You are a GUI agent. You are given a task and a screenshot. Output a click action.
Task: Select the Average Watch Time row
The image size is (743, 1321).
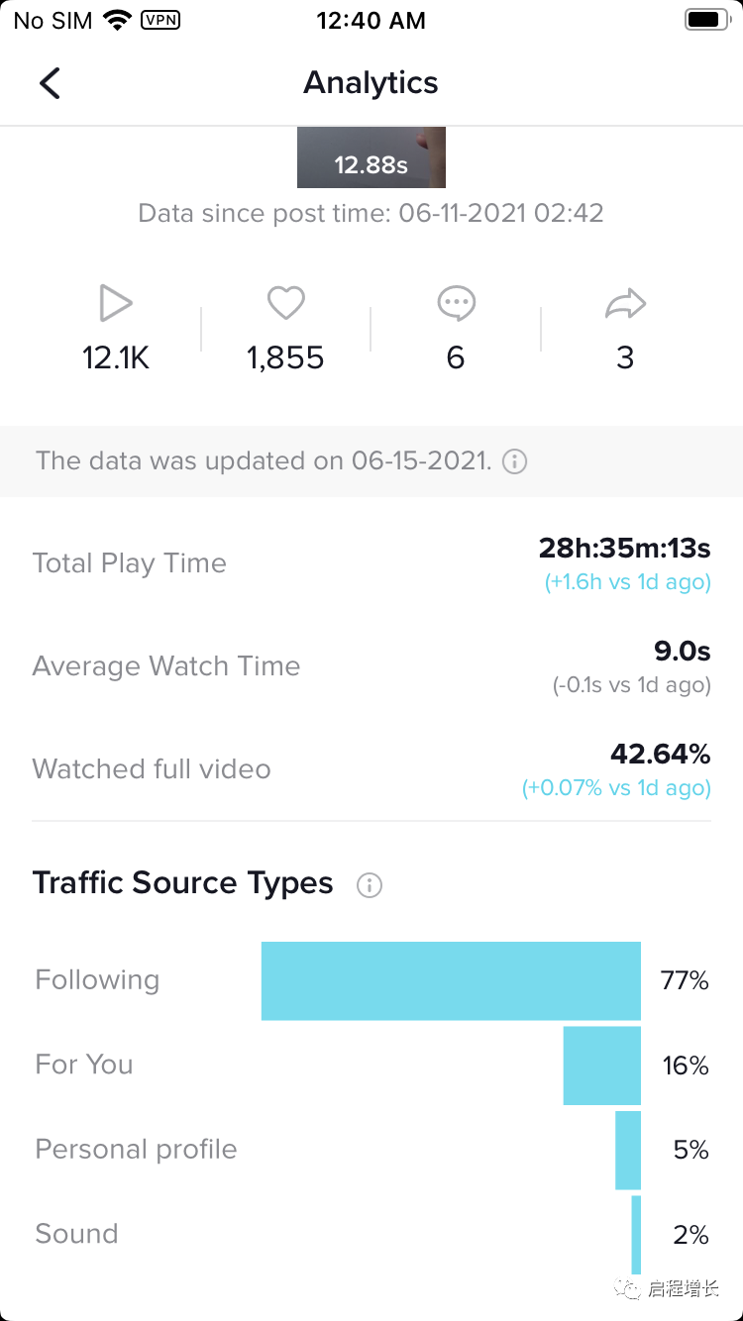[x=371, y=666]
